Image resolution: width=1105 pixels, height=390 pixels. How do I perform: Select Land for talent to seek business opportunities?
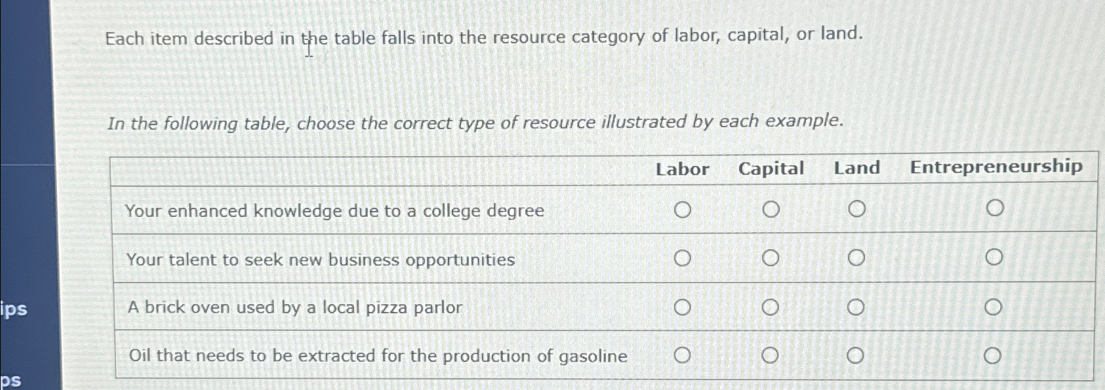858,258
